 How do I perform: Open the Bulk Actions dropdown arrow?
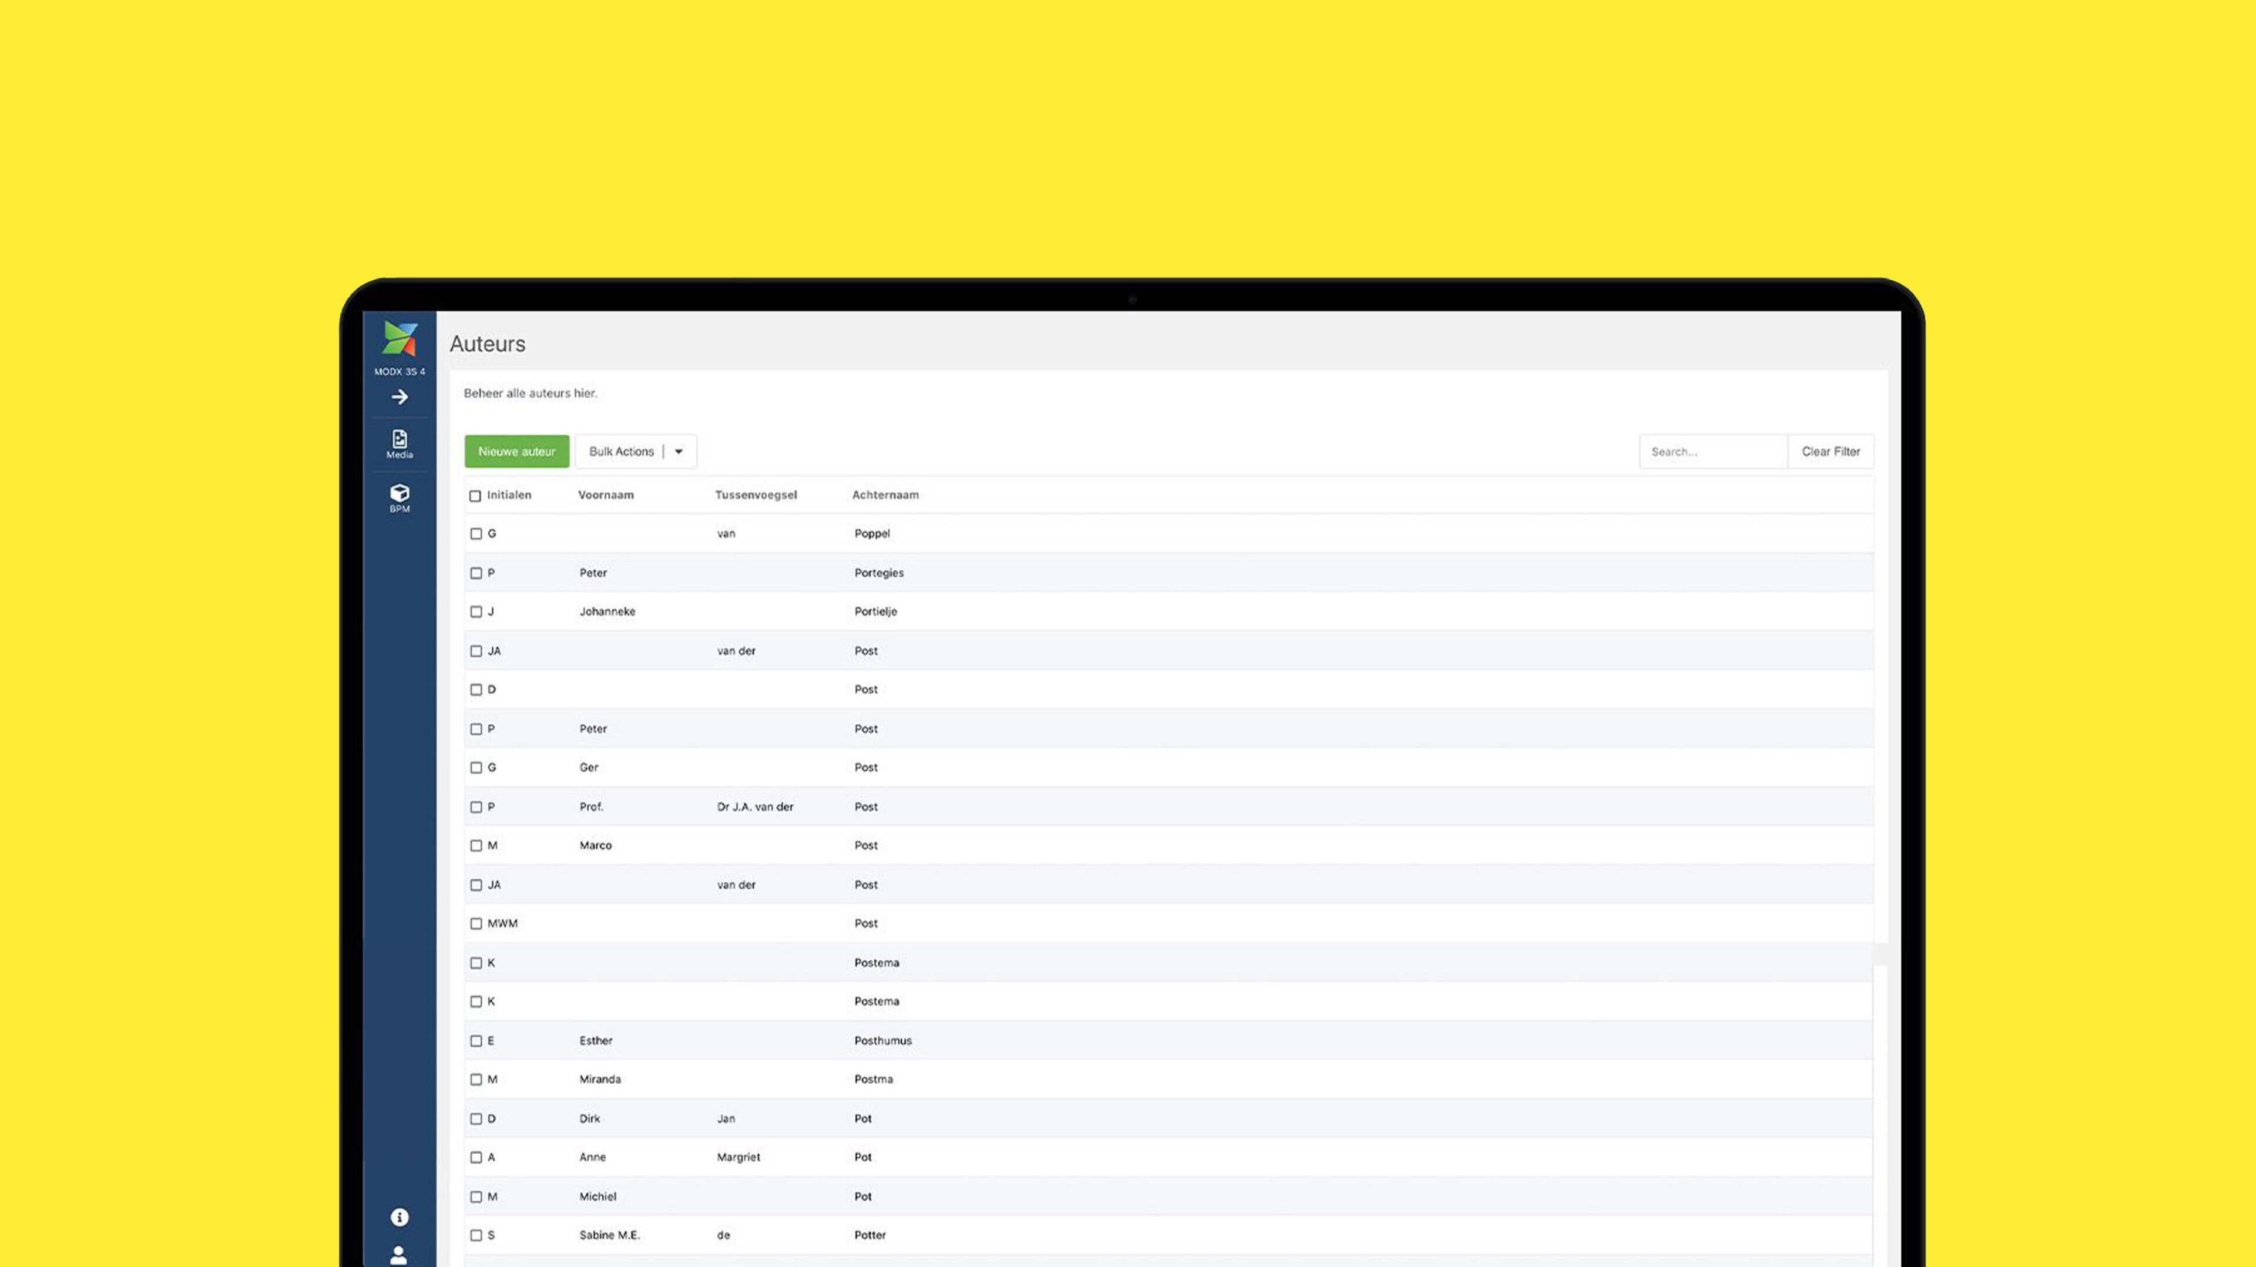point(679,452)
